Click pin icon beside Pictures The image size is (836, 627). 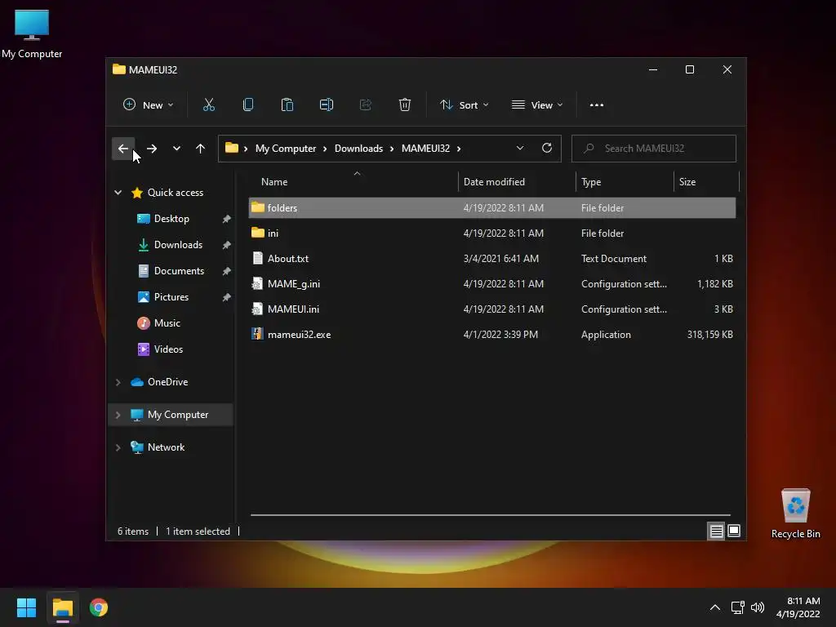pos(226,297)
